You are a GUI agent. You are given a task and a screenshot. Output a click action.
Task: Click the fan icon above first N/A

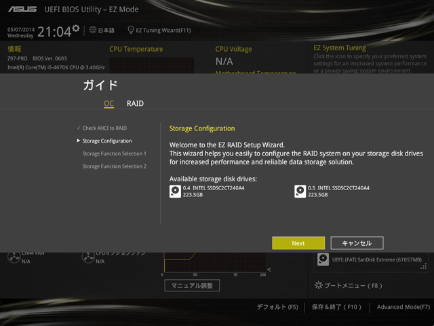pyautogui.click(x=14, y=257)
